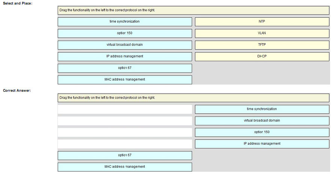Select placed 'time synchronization' in the Correct Answer section
332x174 pixels.
coord(262,109)
